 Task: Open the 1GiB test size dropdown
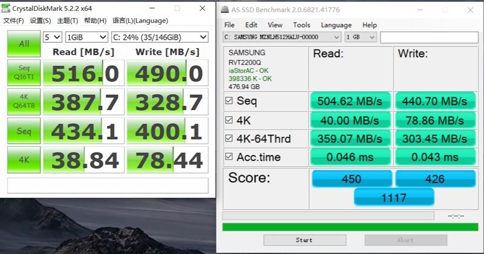pyautogui.click(x=87, y=37)
